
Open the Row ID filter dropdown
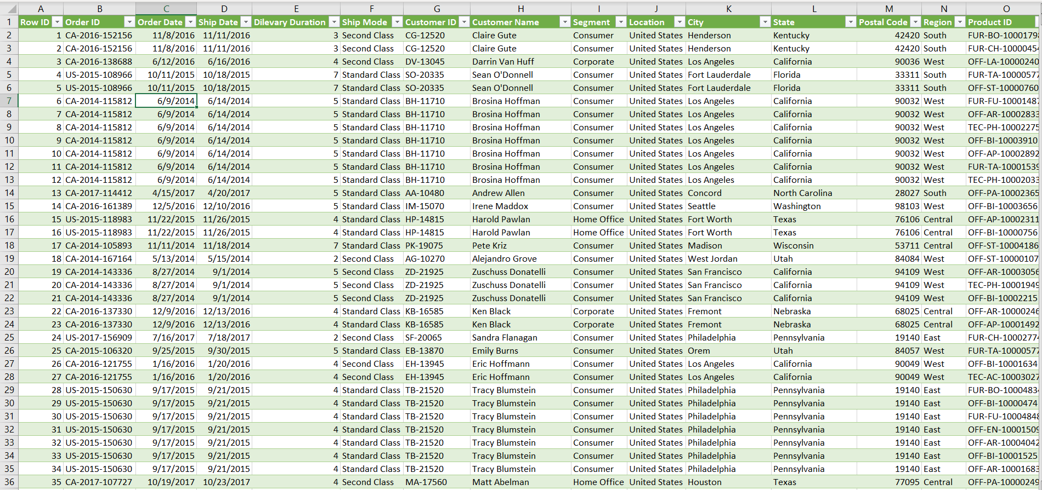[57, 22]
